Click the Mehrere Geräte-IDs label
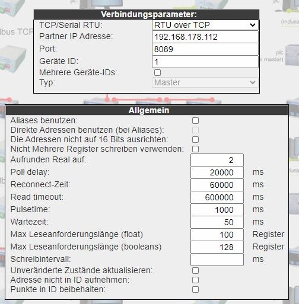Image resolution: width=299 pixels, height=304 pixels. pyautogui.click(x=78, y=72)
